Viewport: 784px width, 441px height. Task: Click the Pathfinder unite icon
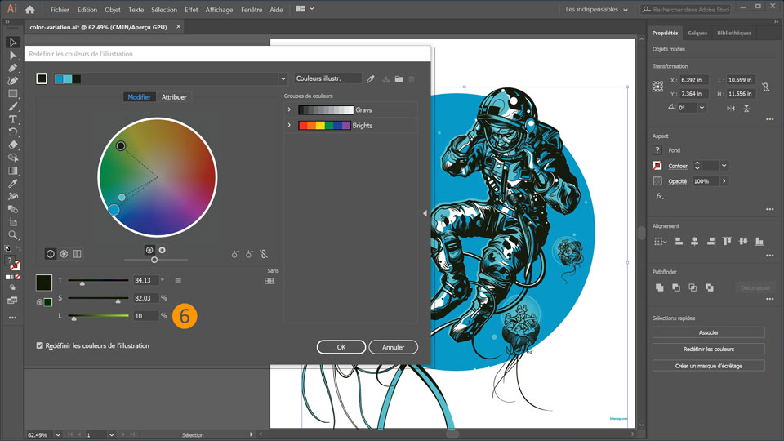[660, 287]
